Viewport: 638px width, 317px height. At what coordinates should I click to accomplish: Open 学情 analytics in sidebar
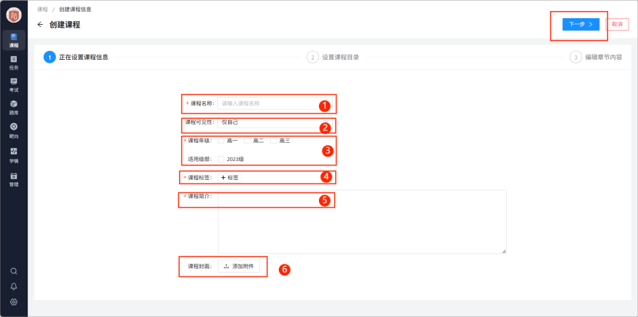[14, 155]
